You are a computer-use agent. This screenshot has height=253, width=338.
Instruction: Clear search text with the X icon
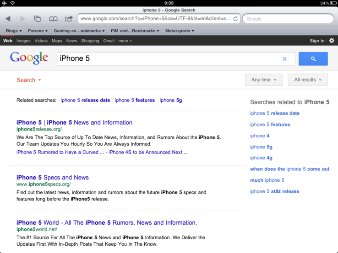[x=284, y=58]
